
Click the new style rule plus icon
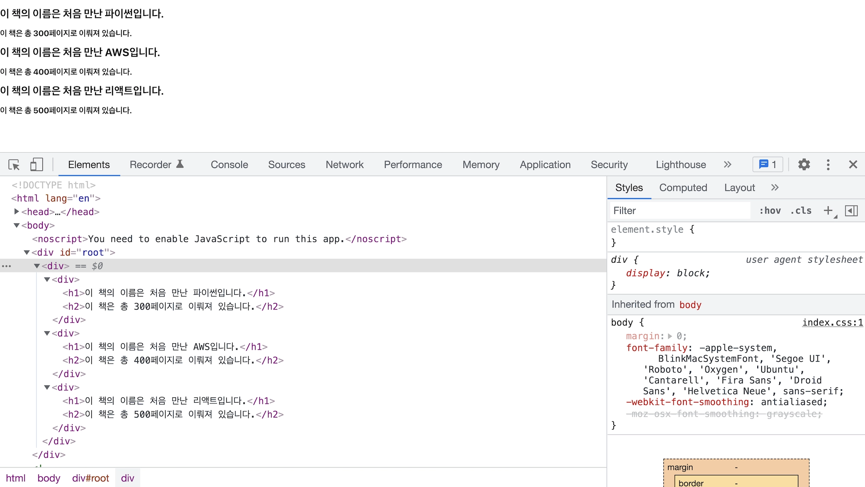(828, 210)
